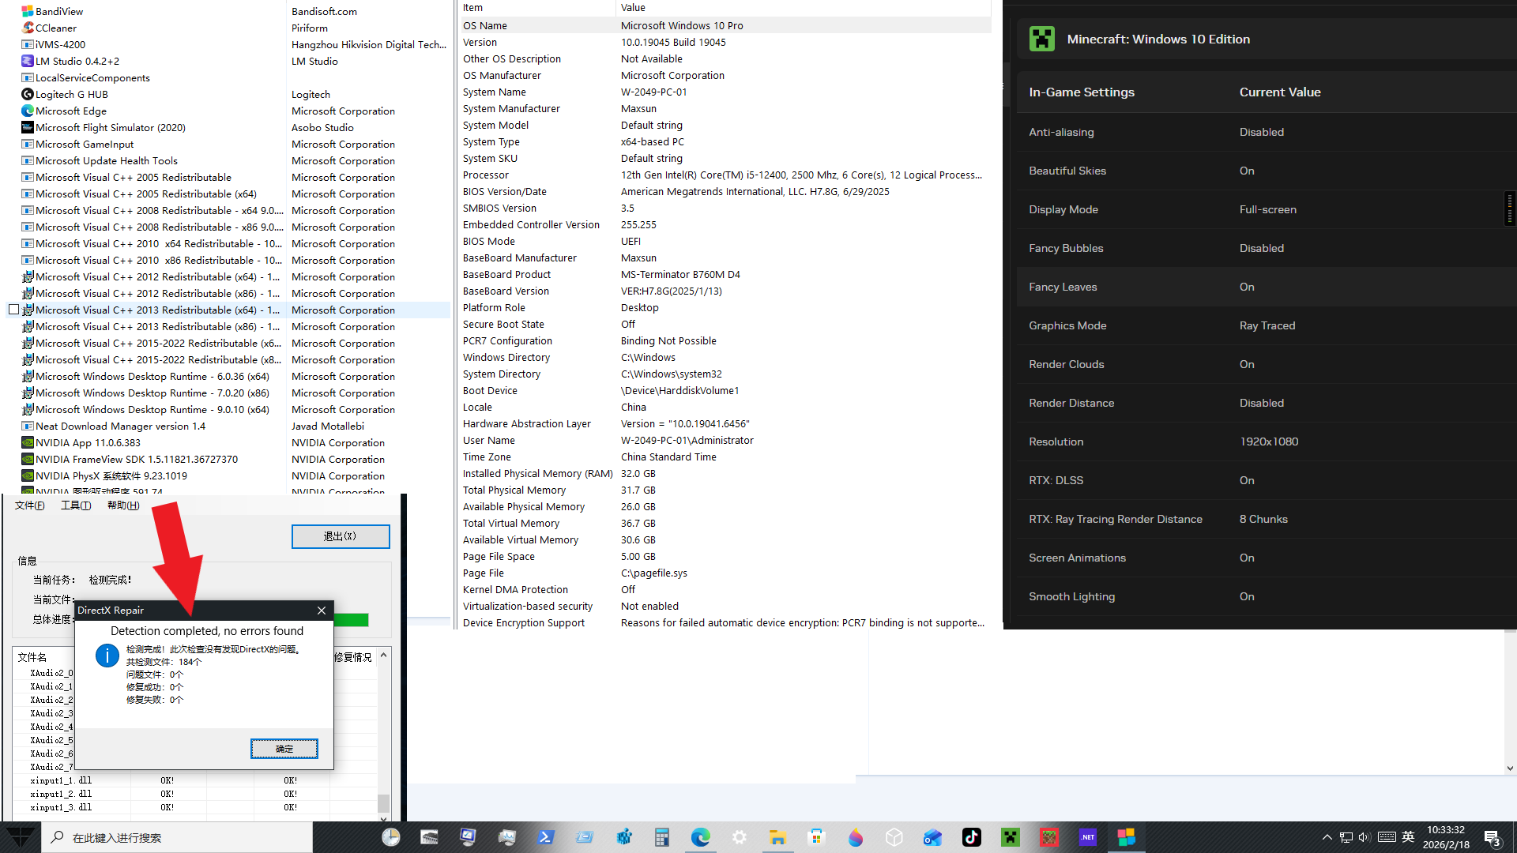Show hidden system tray icons chevron

tap(1327, 837)
